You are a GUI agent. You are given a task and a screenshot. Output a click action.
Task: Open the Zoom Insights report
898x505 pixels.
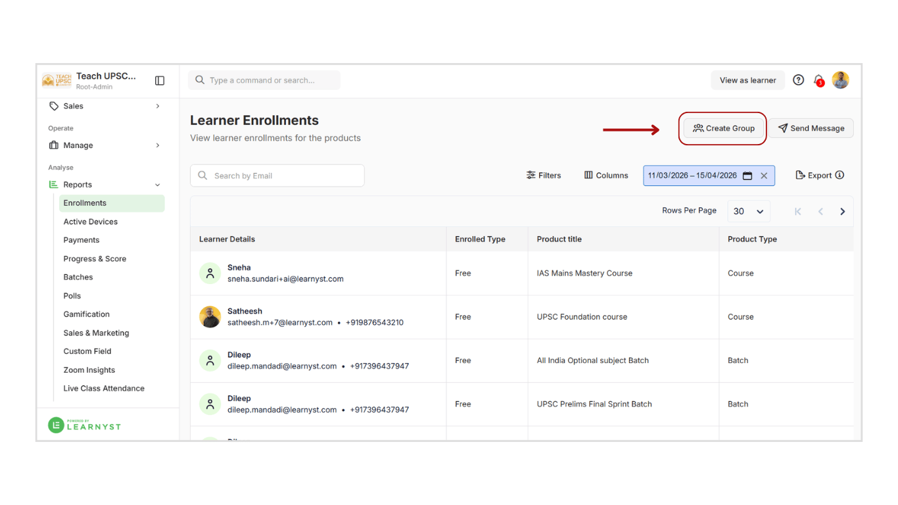click(89, 370)
